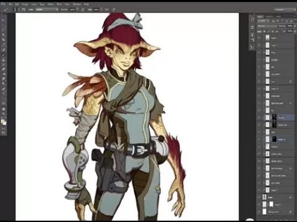Click the layer Opacity value field
The height and width of the screenshot is (222, 297).
[290, 26]
